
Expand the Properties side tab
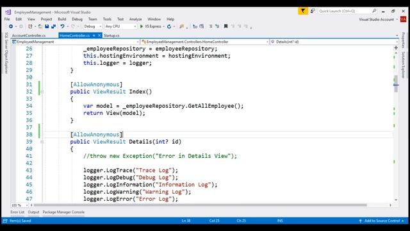point(403,40)
